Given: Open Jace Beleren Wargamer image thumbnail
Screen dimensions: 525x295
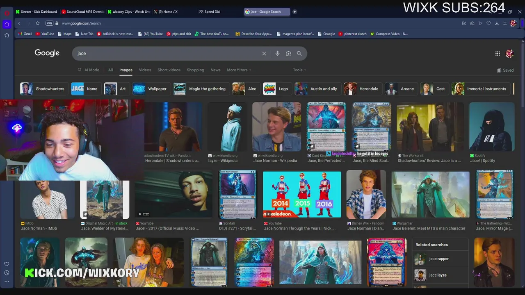Looking at the screenshot, I should tap(430, 194).
